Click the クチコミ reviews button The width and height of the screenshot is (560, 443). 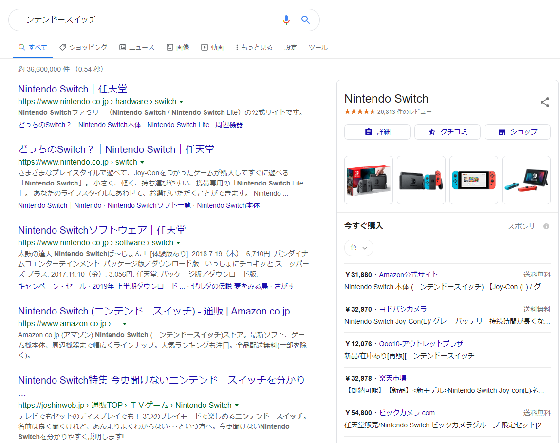point(447,132)
